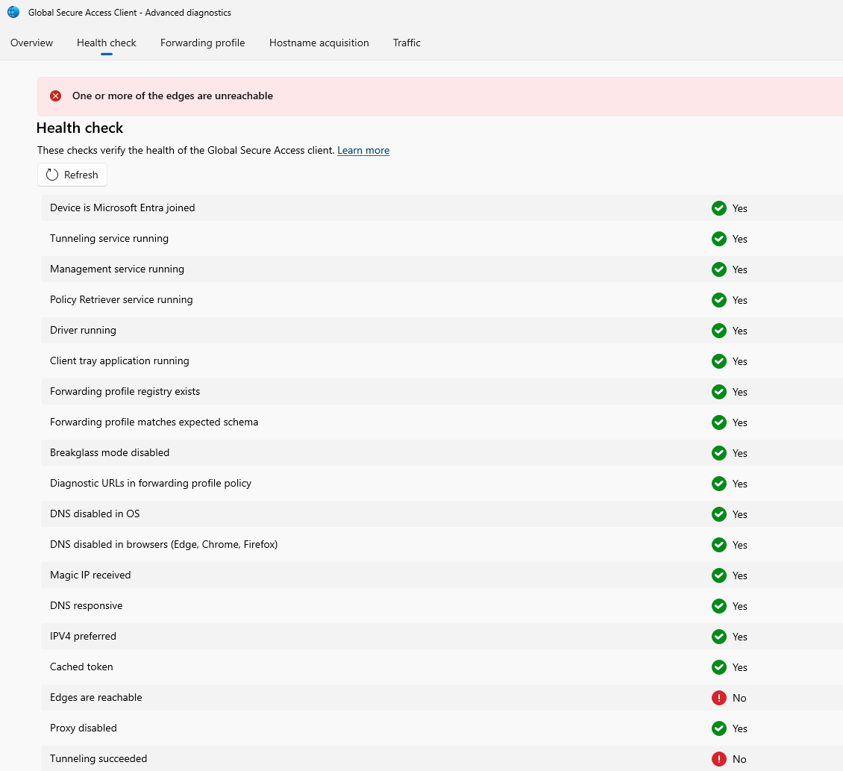The height and width of the screenshot is (771, 843).
Task: Select the Tunneling service running row label
Action: (110, 239)
